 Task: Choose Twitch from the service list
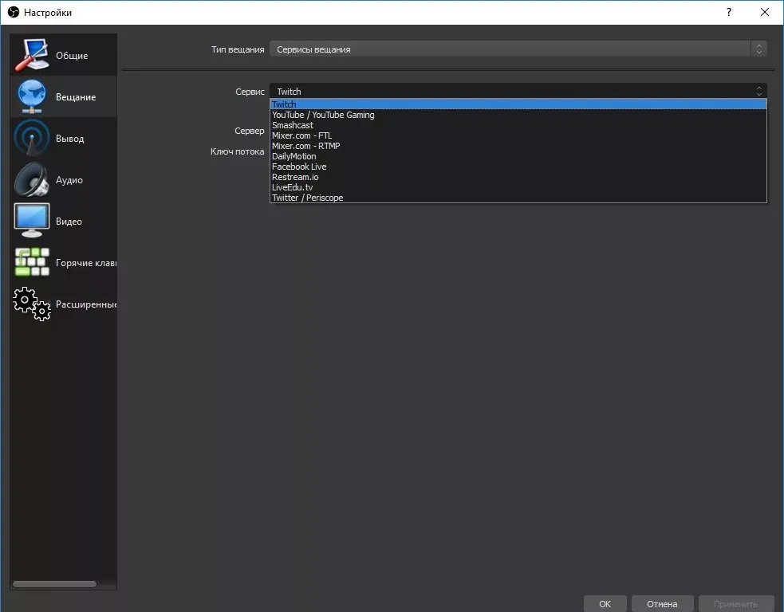point(518,104)
